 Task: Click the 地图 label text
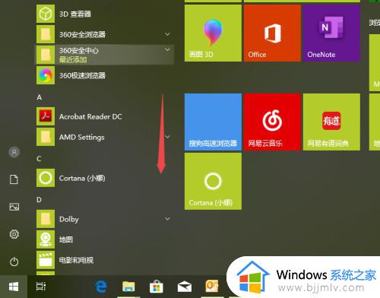pos(66,239)
